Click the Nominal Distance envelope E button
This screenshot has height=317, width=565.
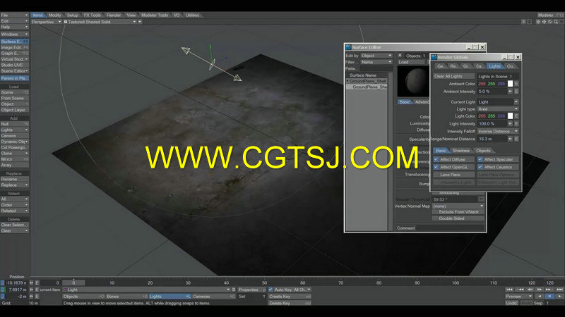pyautogui.click(x=516, y=139)
